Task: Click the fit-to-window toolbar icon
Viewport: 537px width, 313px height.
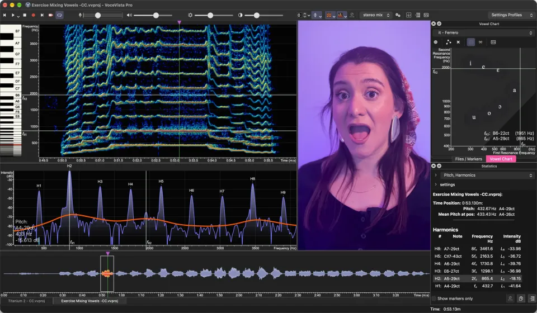Action: [408, 15]
